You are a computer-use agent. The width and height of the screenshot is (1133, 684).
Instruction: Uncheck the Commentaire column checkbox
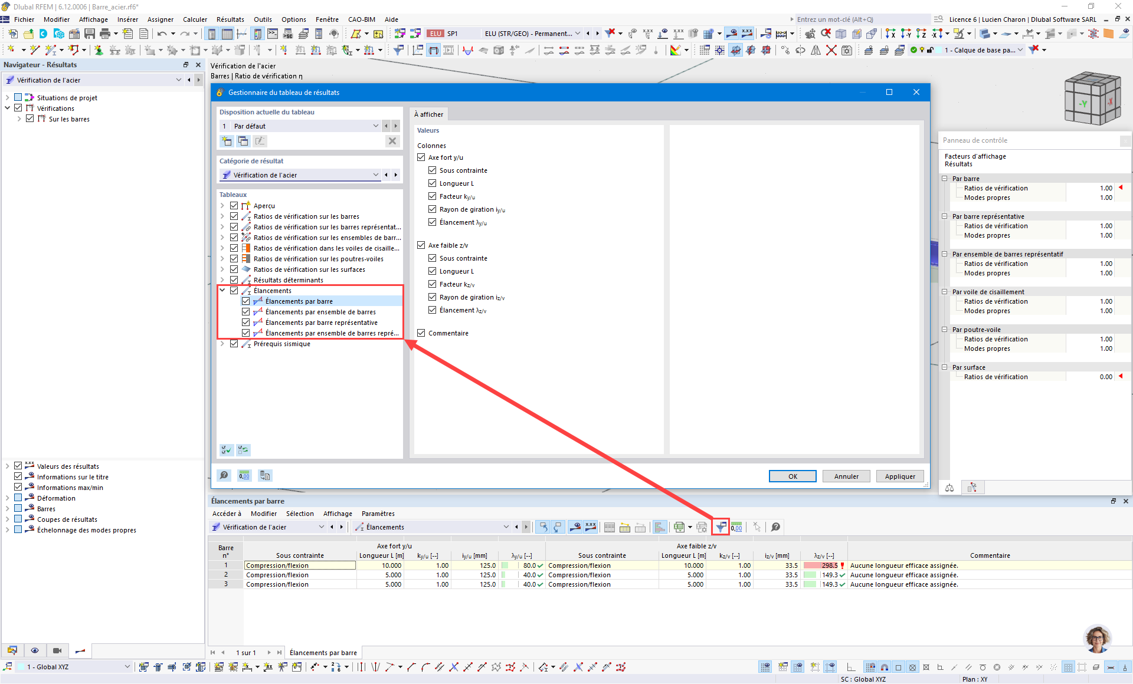click(421, 333)
